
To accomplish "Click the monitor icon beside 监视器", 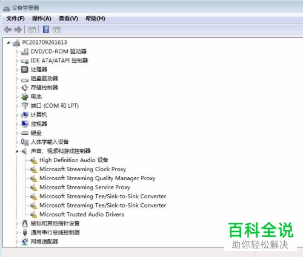I will point(25,124).
